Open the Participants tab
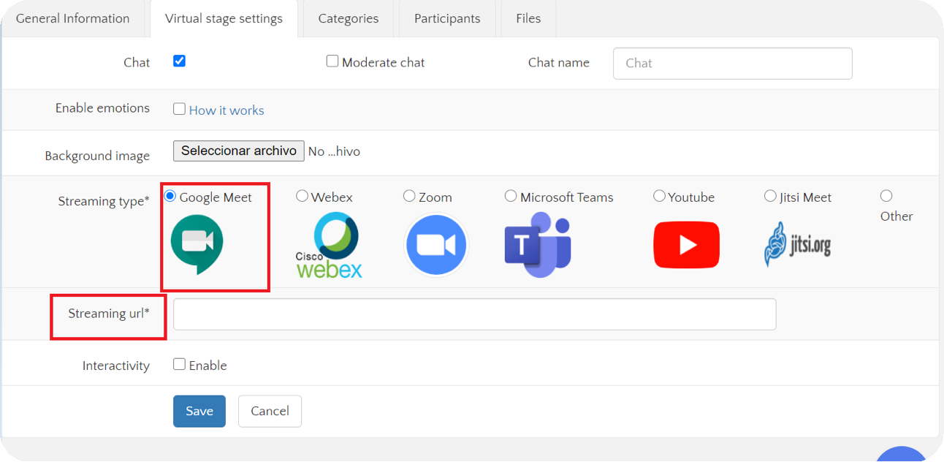This screenshot has width=944, height=462. 447,18
